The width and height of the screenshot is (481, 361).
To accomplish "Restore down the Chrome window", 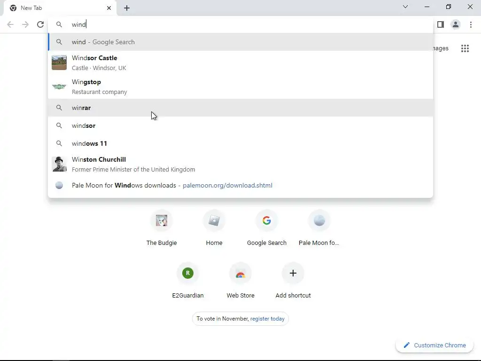I will click(449, 7).
